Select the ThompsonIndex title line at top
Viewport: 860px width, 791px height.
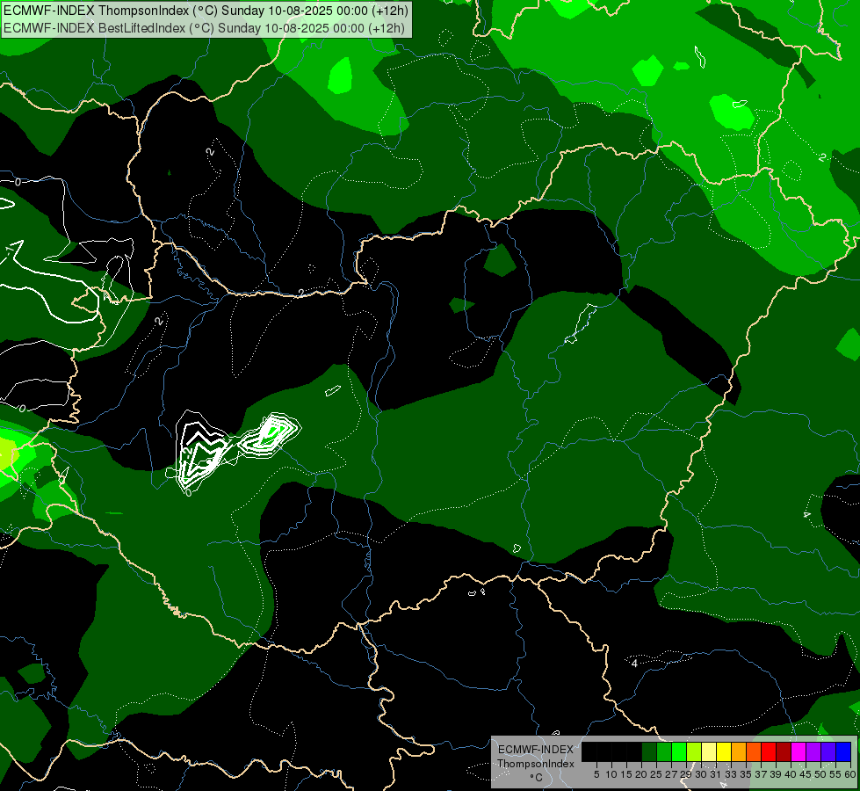point(206,11)
